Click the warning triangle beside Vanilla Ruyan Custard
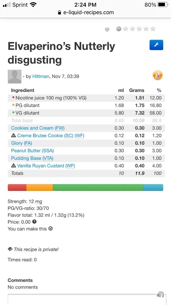Viewport: 171px width, 305px height. point(13,166)
